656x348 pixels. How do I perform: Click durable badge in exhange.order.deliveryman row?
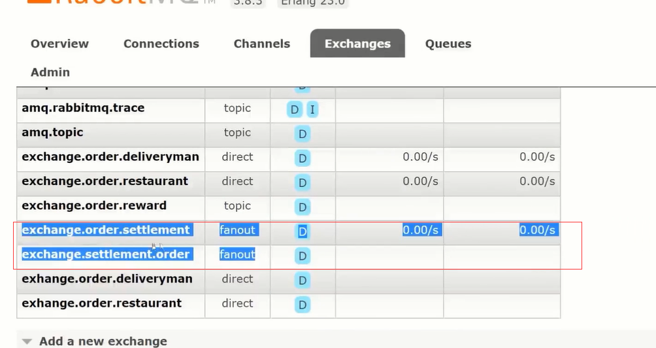pyautogui.click(x=303, y=280)
